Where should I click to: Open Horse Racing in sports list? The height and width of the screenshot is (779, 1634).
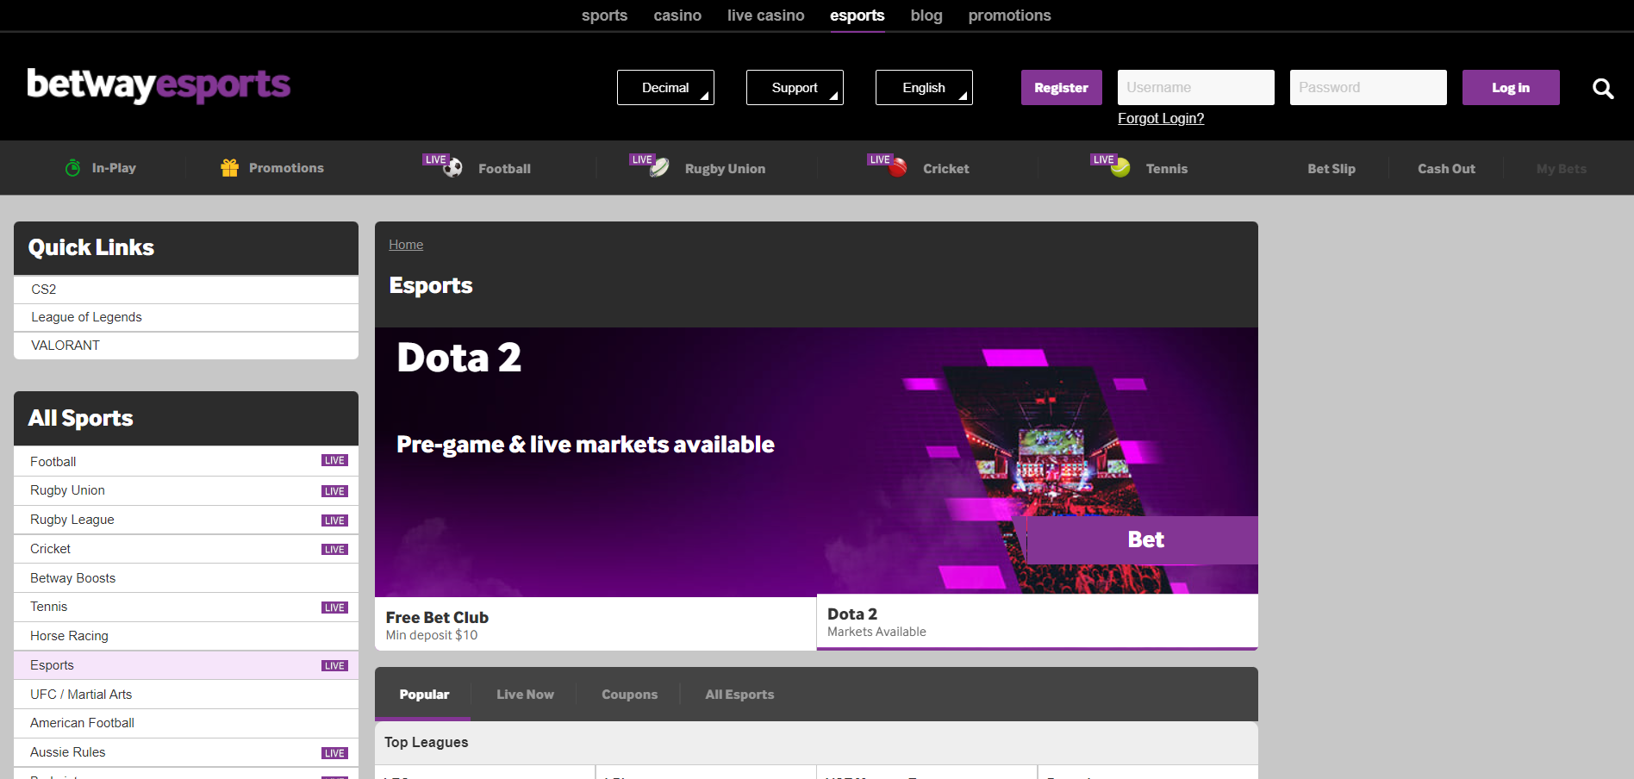pyautogui.click(x=186, y=637)
